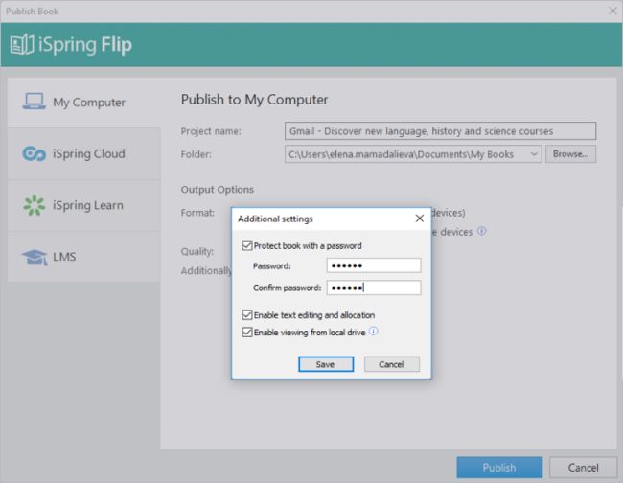Switch to iSpring Cloud tab
The height and width of the screenshot is (483, 623).
click(x=83, y=153)
